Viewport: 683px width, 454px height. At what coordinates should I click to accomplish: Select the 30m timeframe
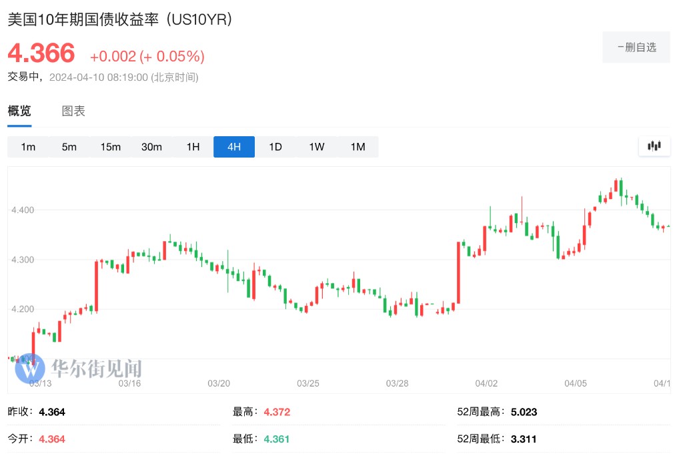click(x=151, y=147)
